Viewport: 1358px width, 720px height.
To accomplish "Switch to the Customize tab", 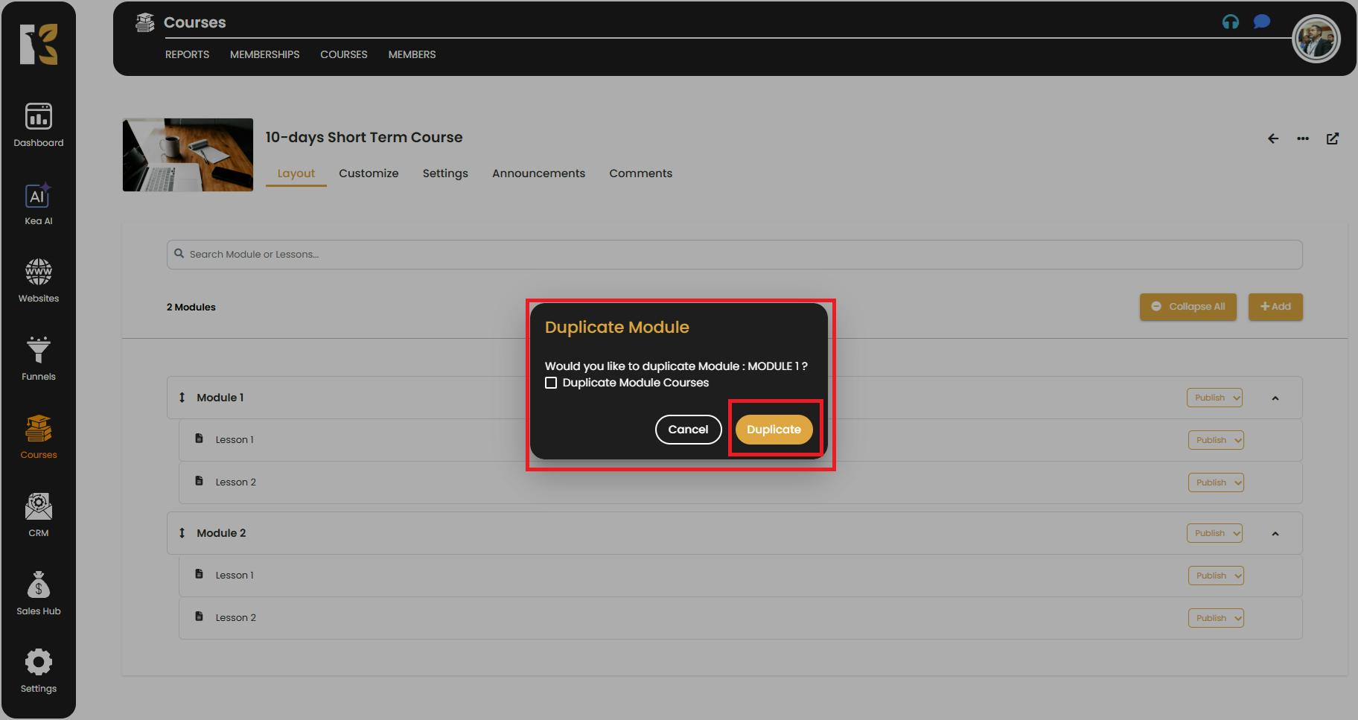I will 369,173.
